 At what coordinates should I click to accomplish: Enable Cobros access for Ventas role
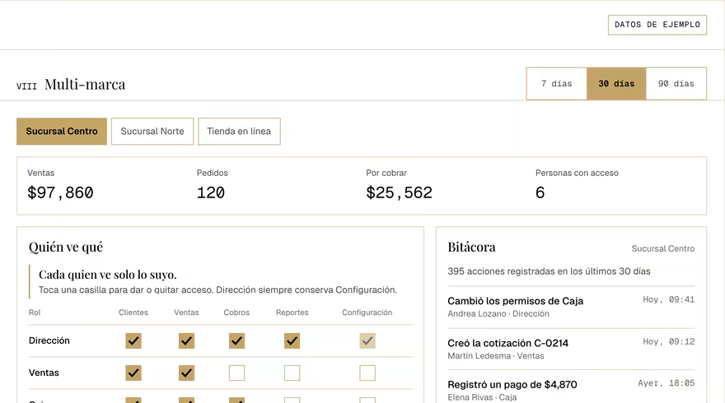click(236, 373)
